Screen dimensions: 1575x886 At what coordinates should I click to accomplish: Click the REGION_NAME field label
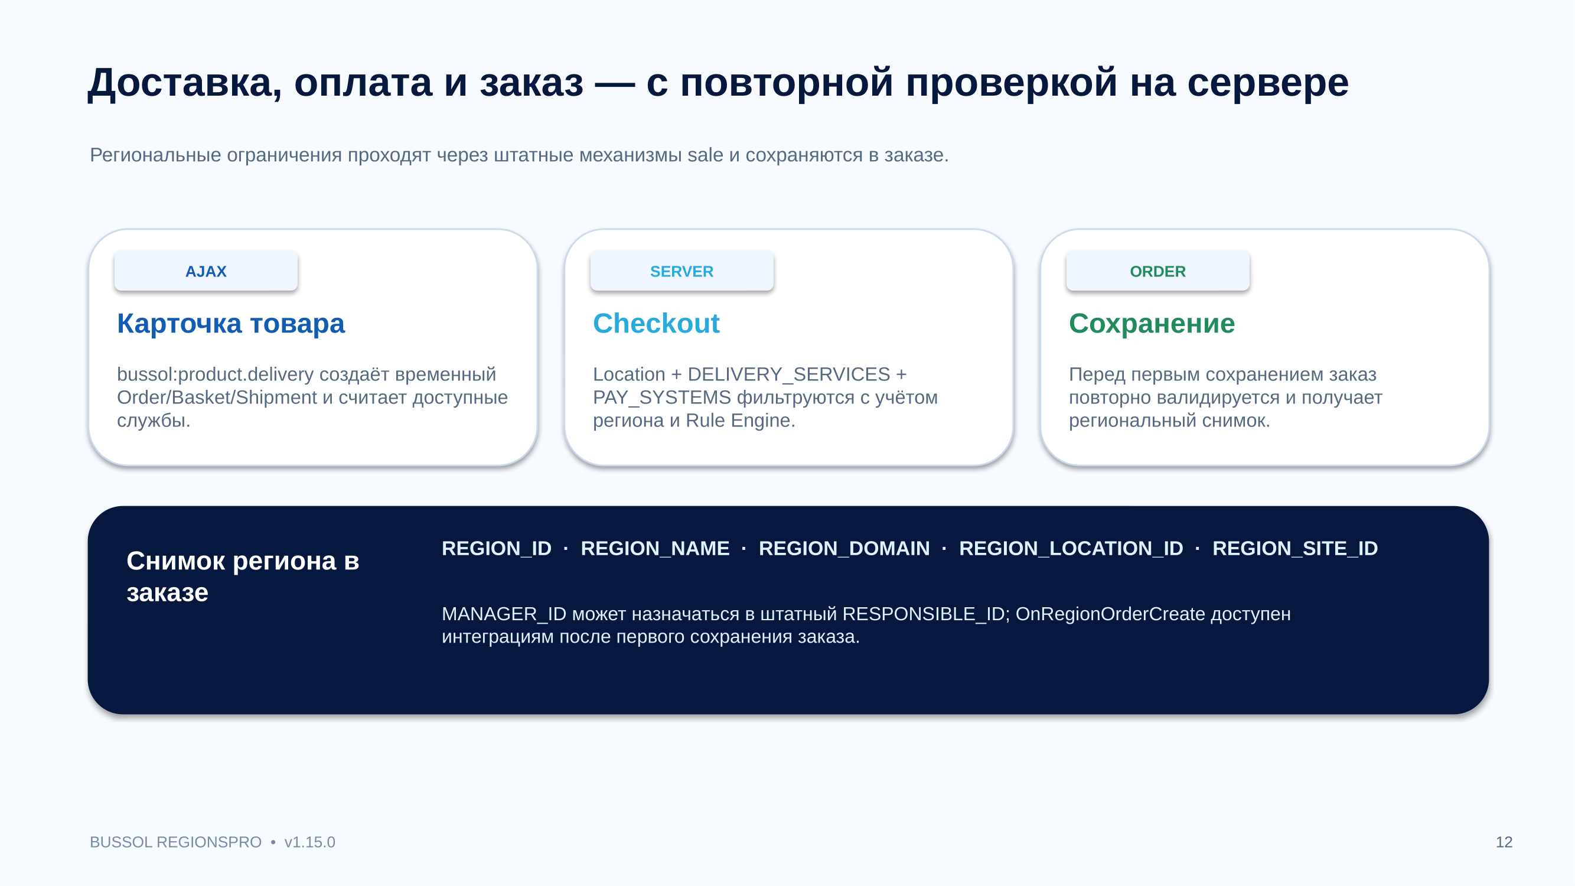click(655, 548)
